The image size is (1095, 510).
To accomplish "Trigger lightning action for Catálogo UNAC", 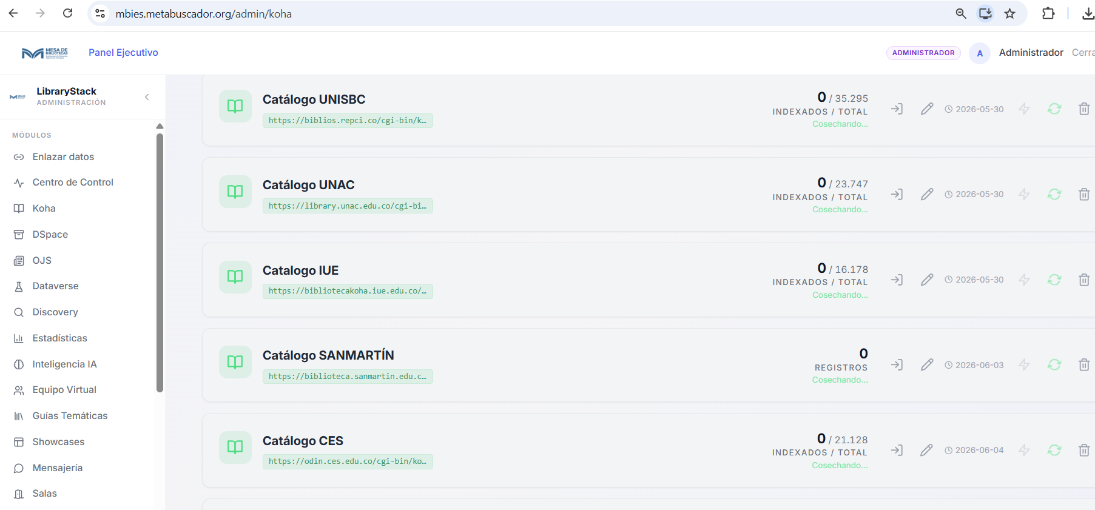I will point(1024,195).
